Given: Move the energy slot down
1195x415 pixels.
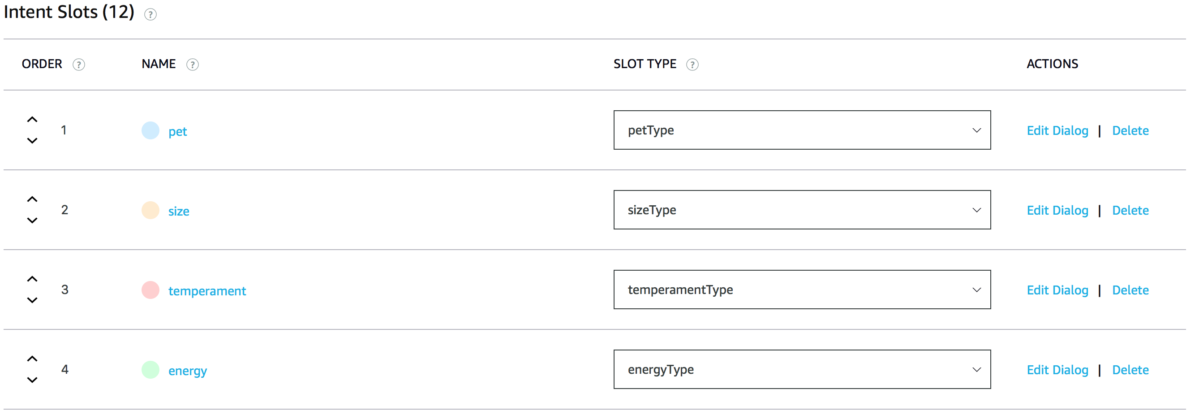Looking at the screenshot, I should pos(32,380).
